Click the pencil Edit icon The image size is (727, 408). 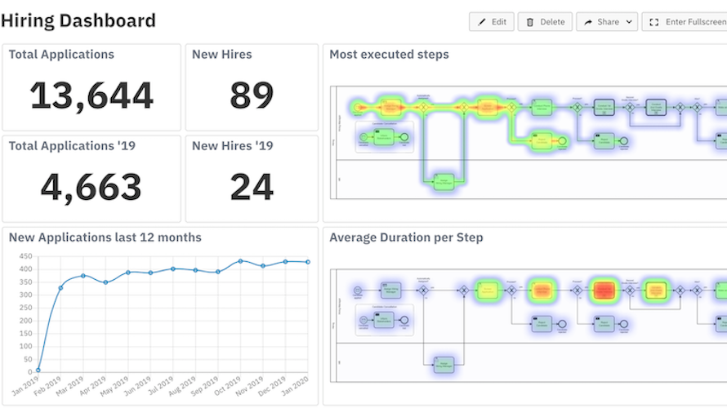click(482, 22)
